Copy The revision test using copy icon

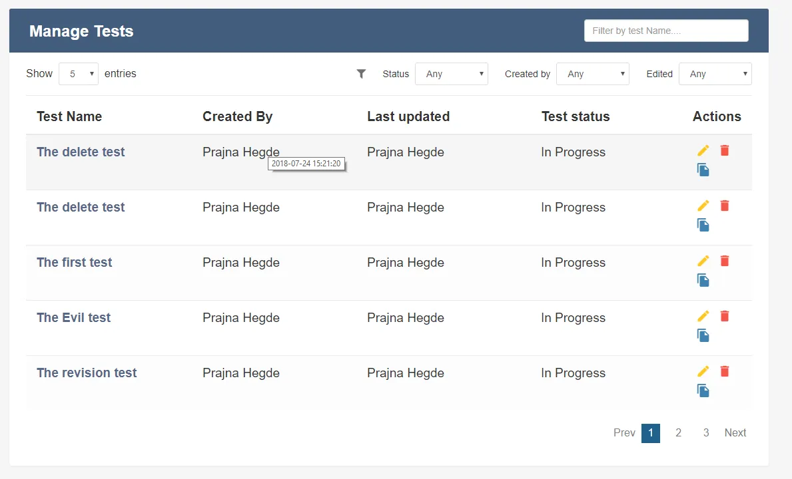click(x=703, y=391)
